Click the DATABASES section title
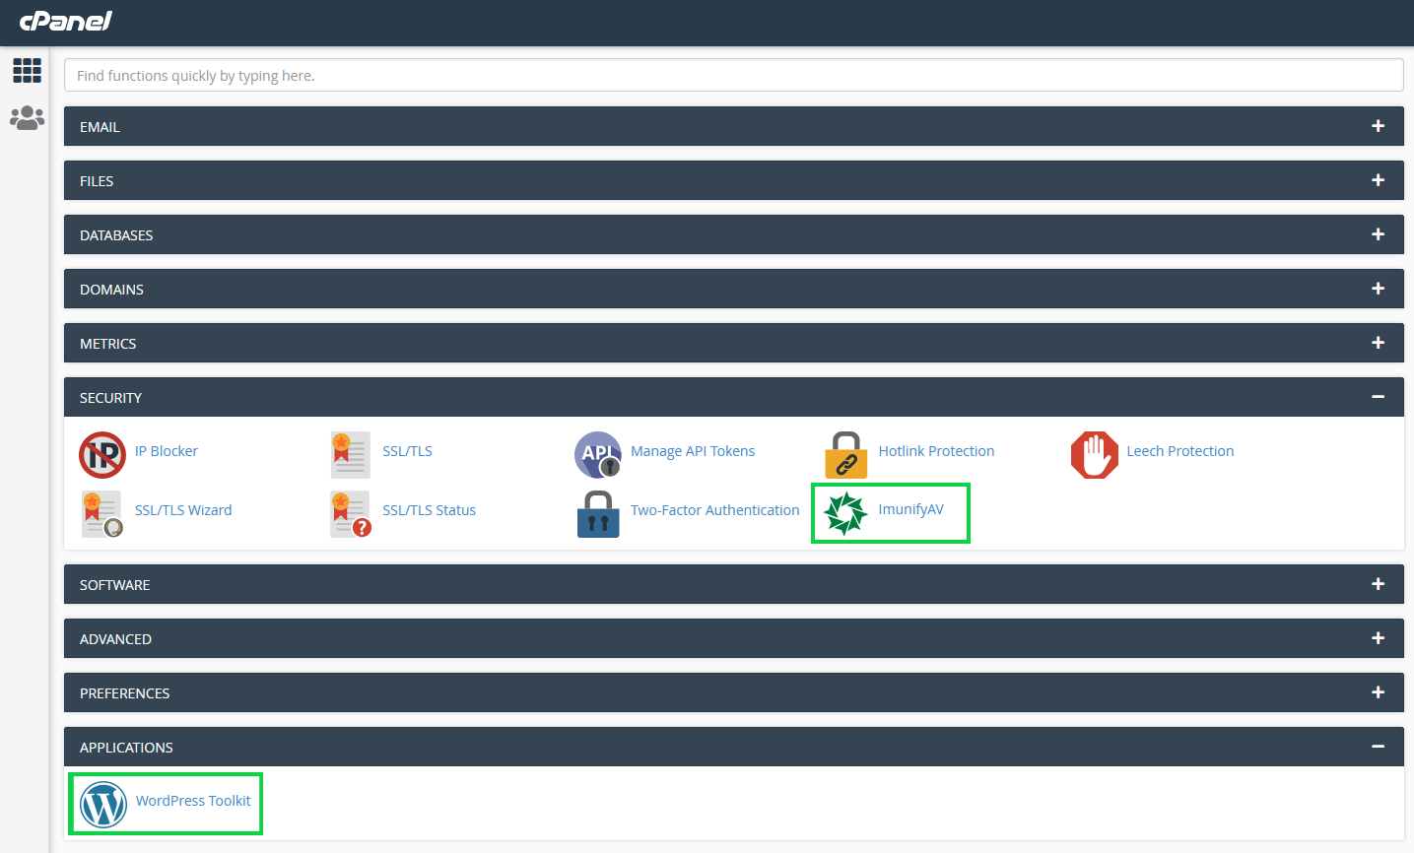Image resolution: width=1414 pixels, height=853 pixels. click(116, 235)
